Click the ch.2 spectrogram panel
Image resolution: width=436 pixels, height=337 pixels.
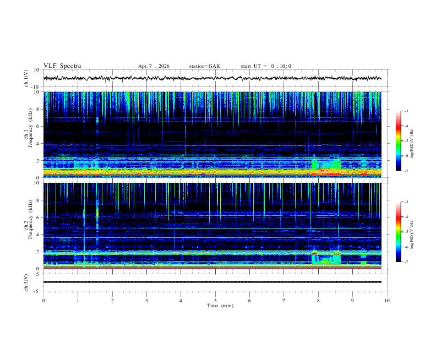coord(212,226)
